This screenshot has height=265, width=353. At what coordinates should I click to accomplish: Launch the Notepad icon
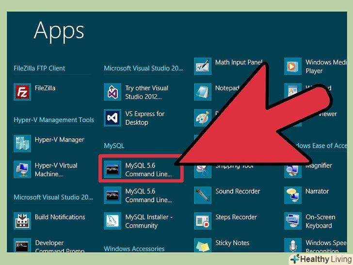point(203,92)
